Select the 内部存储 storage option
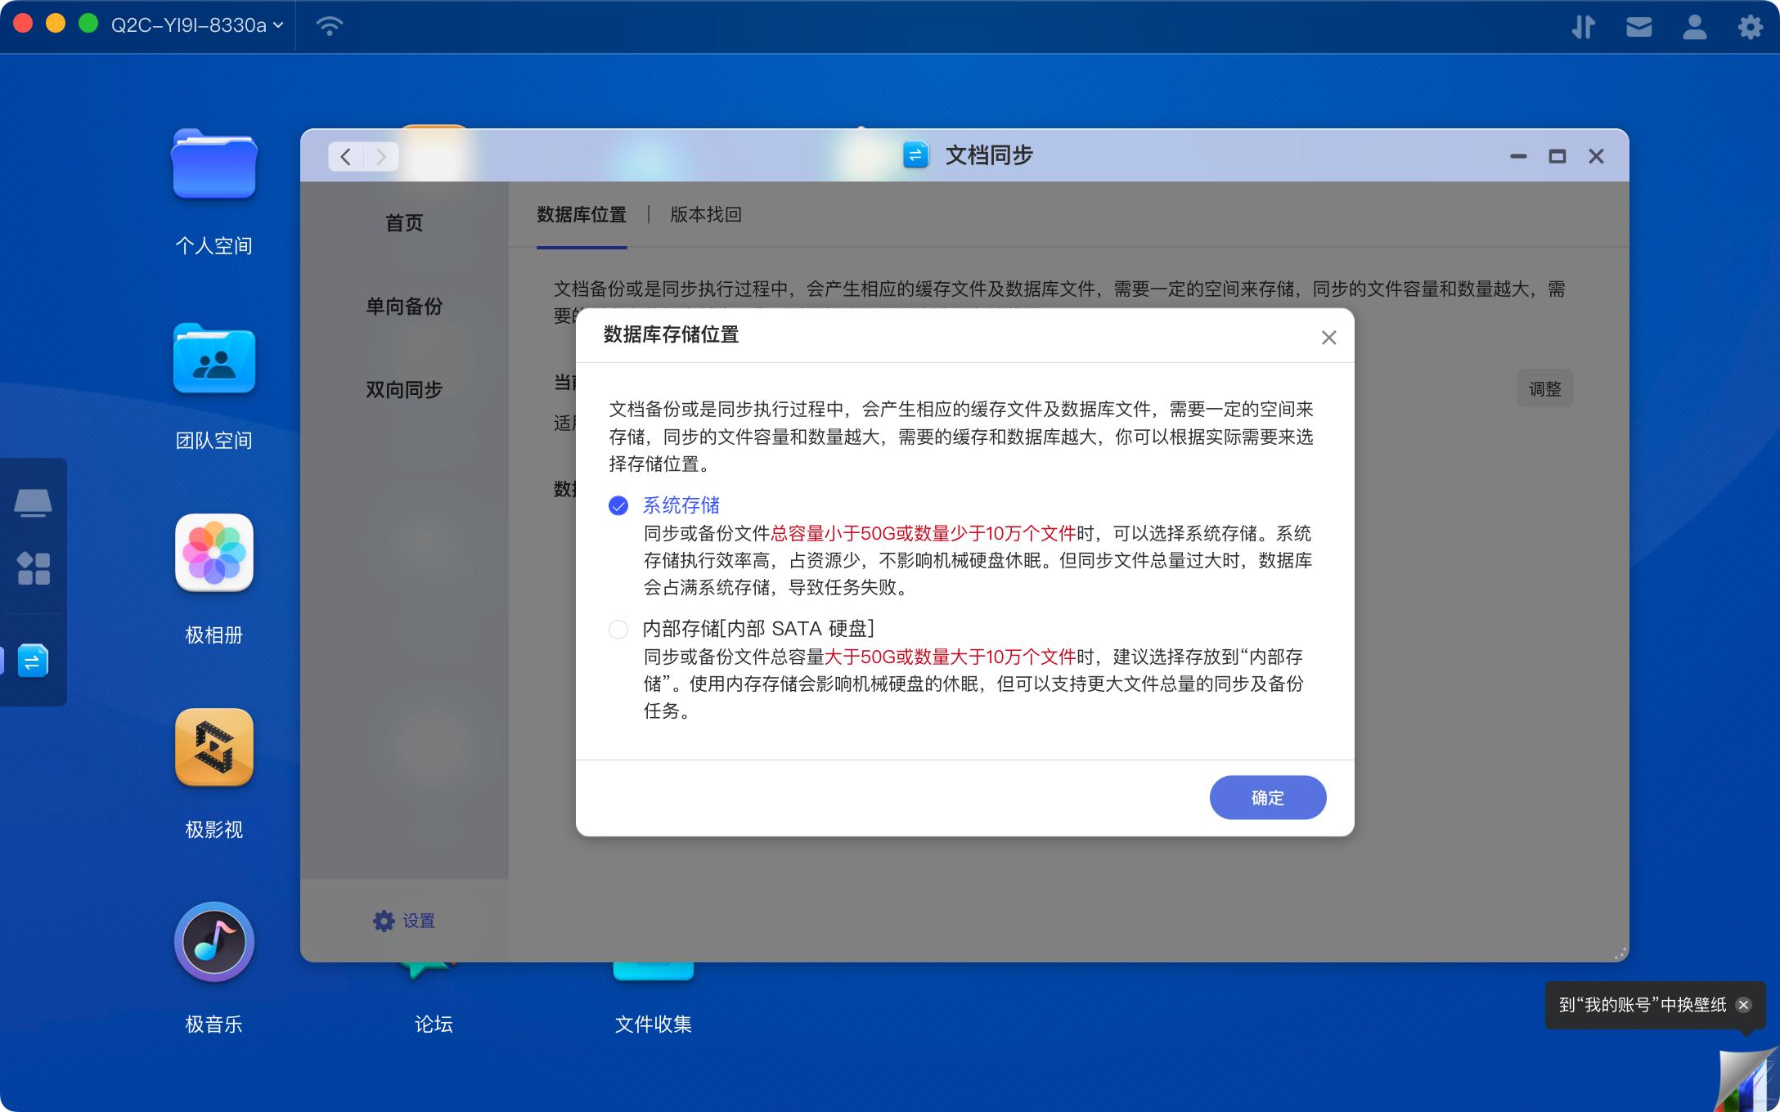 [x=619, y=630]
